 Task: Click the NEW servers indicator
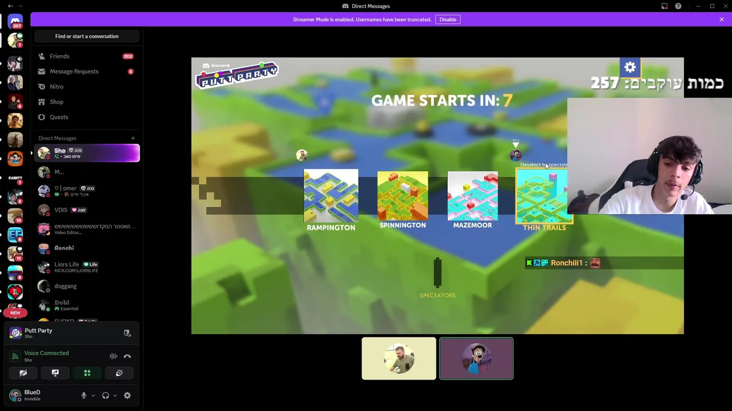[15, 313]
